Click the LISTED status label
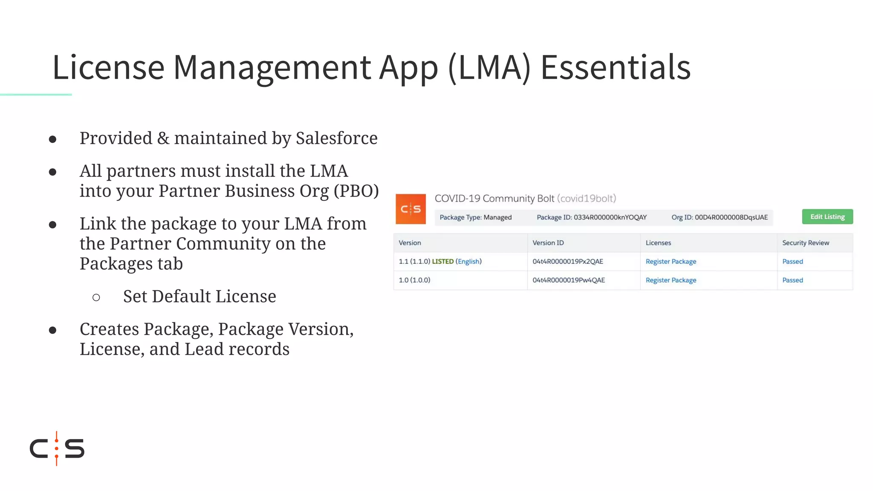The image size is (873, 491). (443, 261)
